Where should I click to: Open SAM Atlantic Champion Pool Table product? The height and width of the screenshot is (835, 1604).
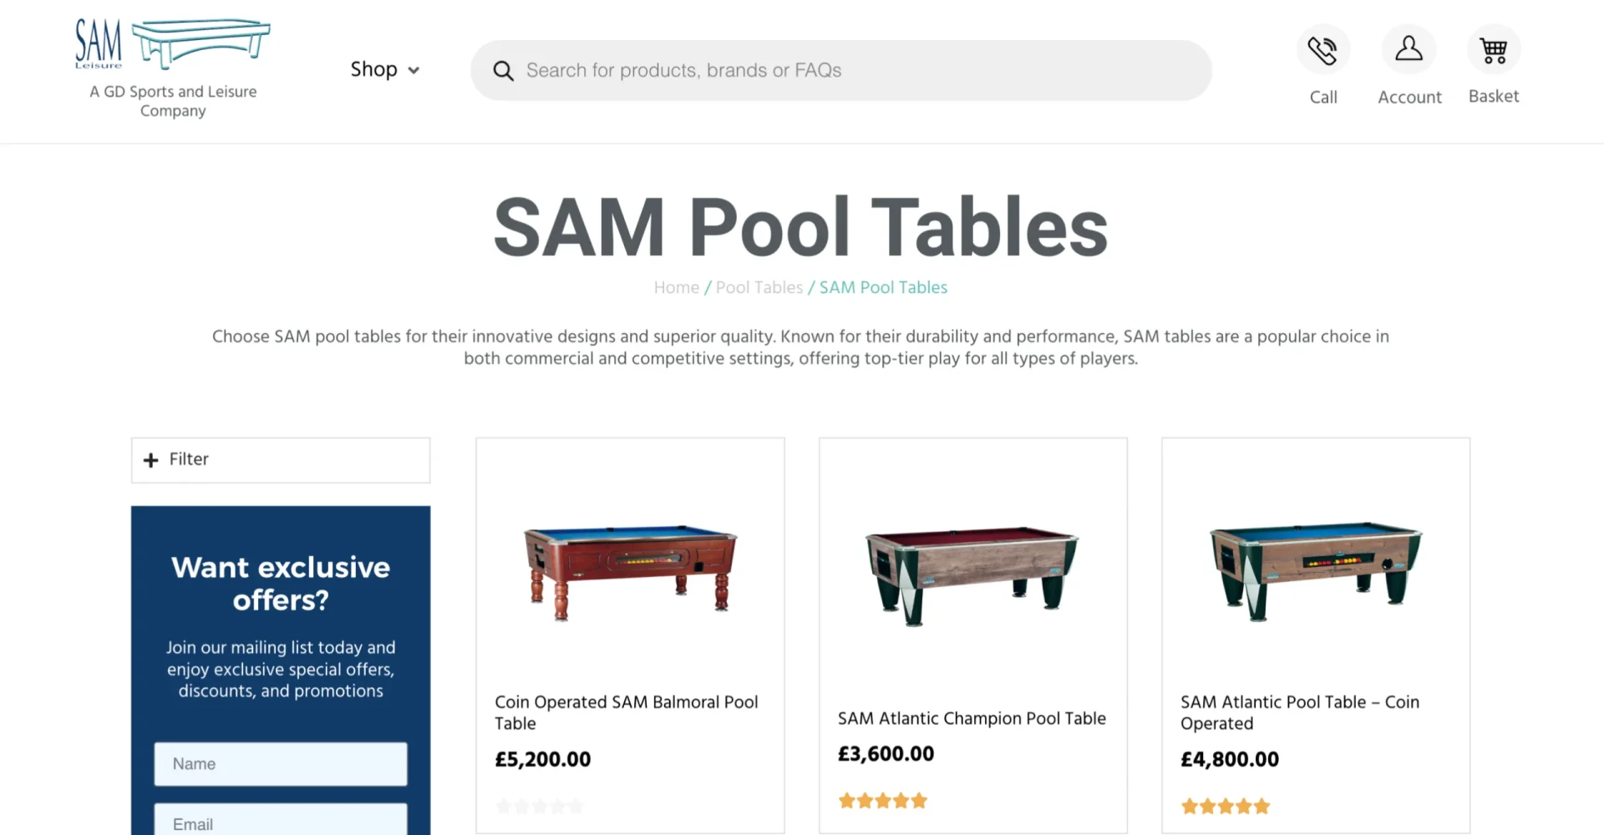click(972, 717)
